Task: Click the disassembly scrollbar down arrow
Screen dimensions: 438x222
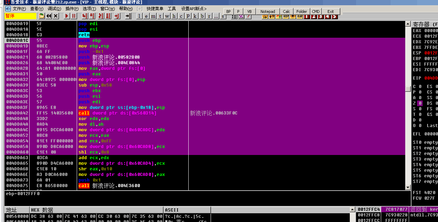Action: 408,187
